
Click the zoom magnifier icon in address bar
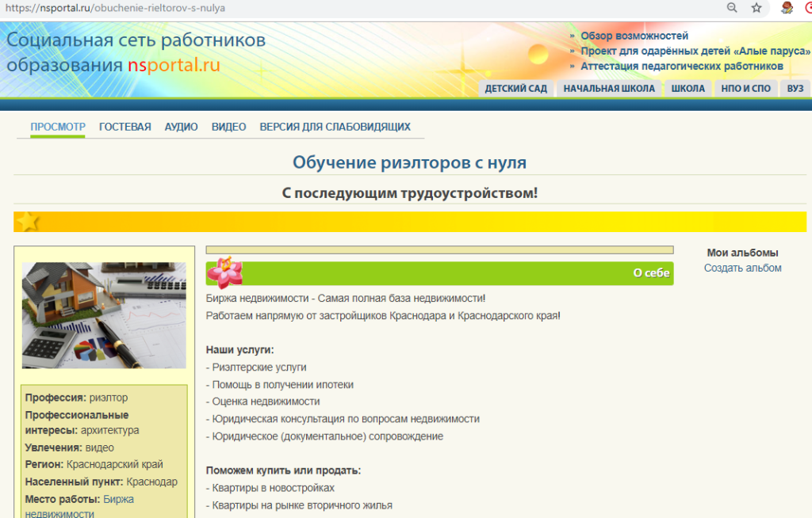[x=732, y=8]
